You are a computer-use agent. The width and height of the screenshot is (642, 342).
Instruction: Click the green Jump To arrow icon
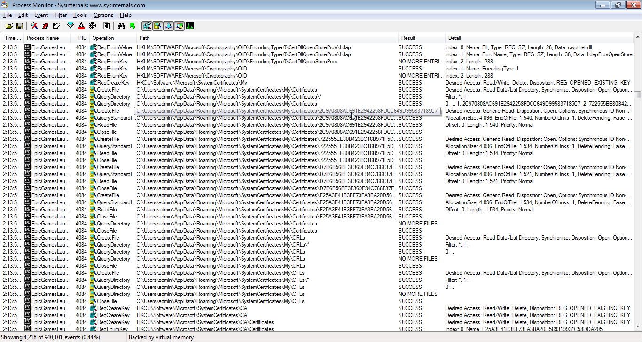pyautogui.click(x=132, y=26)
